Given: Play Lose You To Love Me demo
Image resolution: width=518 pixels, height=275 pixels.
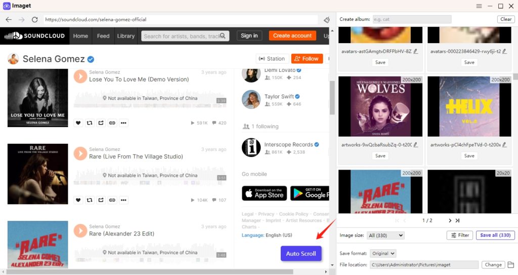Looking at the screenshot, I should point(80,76).
